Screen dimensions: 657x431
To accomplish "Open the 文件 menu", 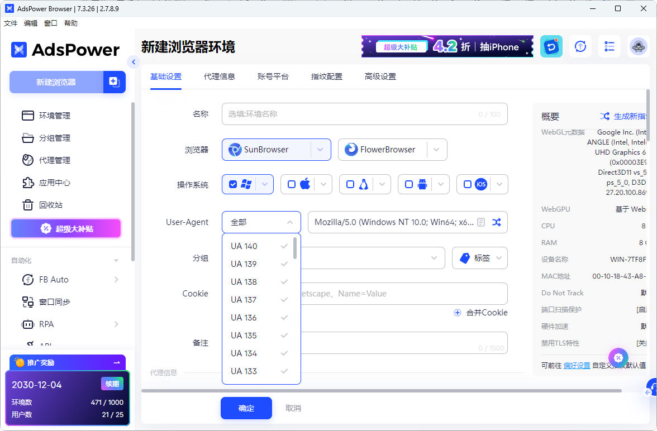I will pyautogui.click(x=11, y=23).
